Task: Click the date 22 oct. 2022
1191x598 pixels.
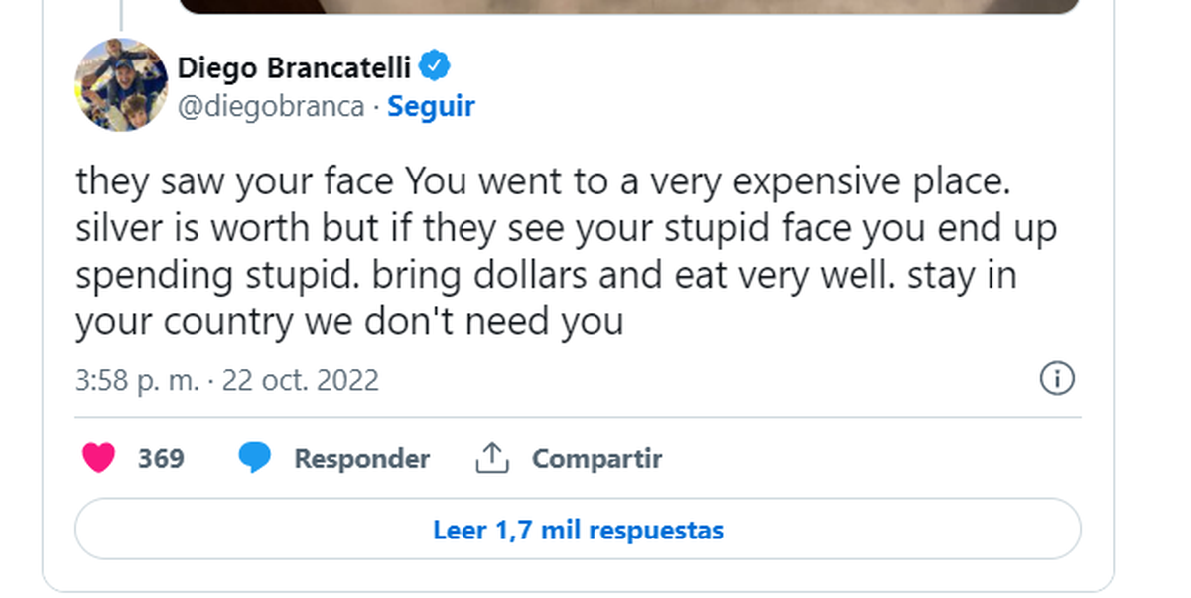Action: pos(301,381)
